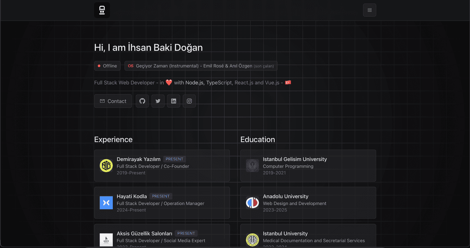Click the Anadolu University logo

coord(252,203)
